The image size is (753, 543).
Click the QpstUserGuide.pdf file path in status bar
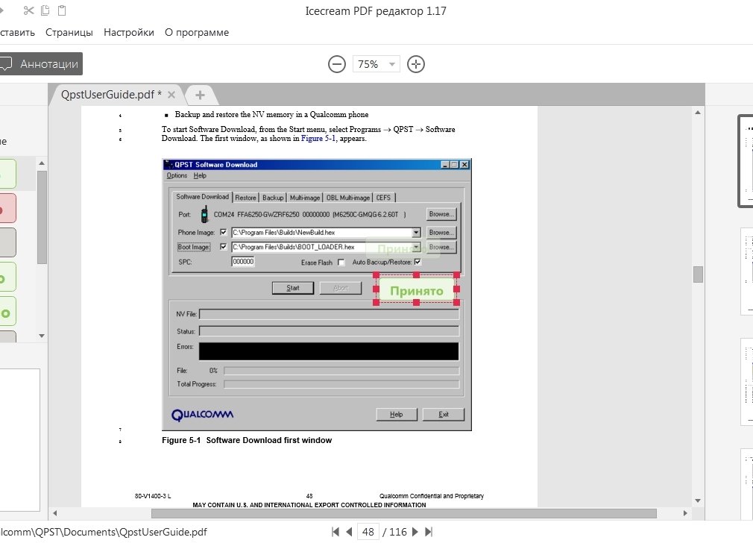click(x=103, y=532)
